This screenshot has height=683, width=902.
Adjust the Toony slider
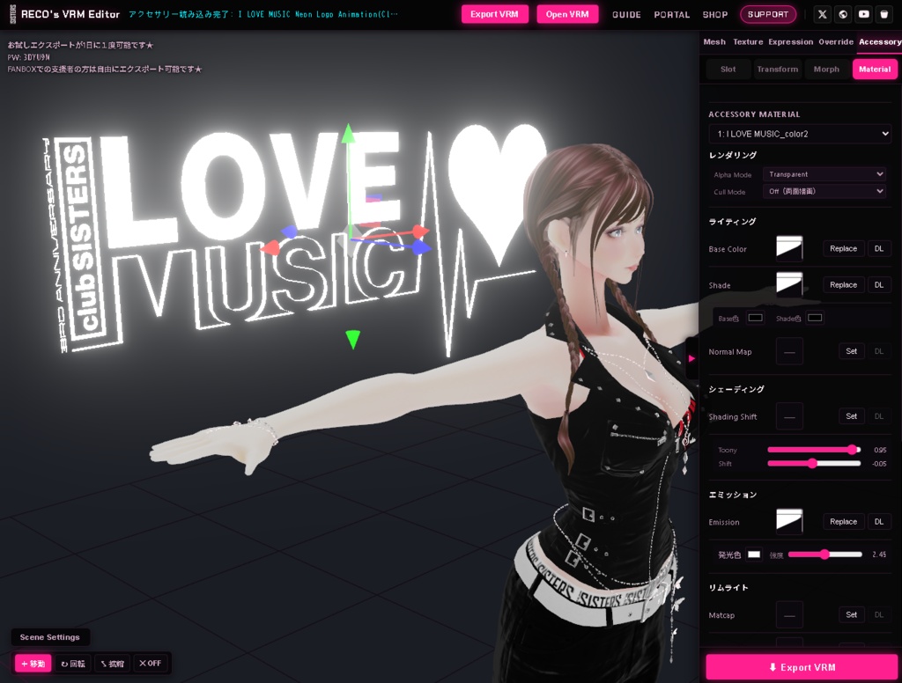tap(814, 450)
